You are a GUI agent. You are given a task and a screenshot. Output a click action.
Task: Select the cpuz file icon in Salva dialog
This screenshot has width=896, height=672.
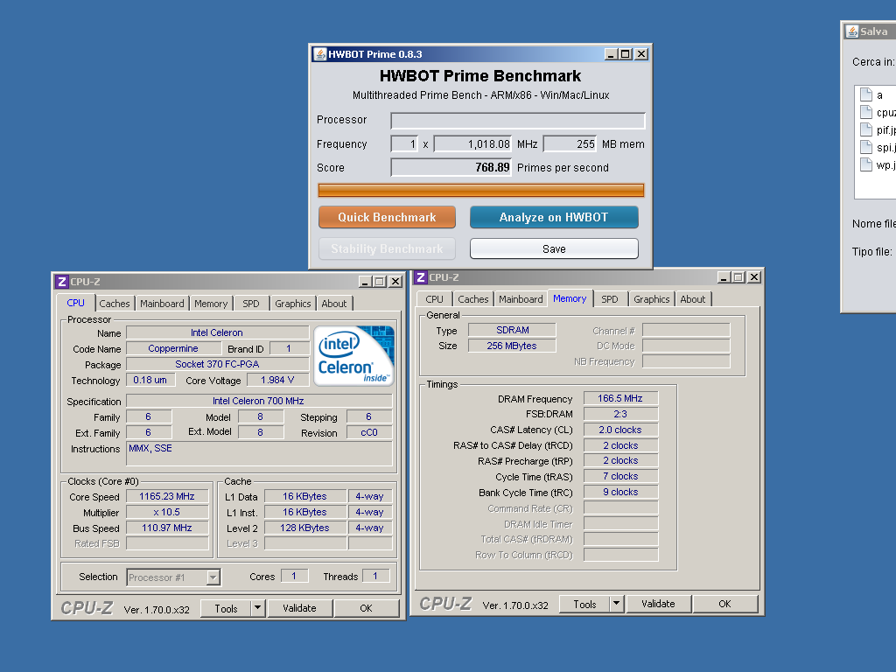866,112
